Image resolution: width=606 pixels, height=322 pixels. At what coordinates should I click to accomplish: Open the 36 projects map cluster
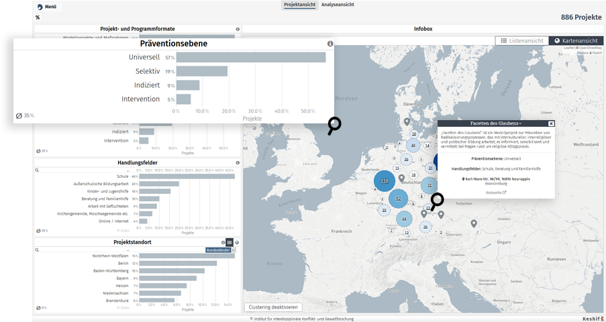(406, 159)
